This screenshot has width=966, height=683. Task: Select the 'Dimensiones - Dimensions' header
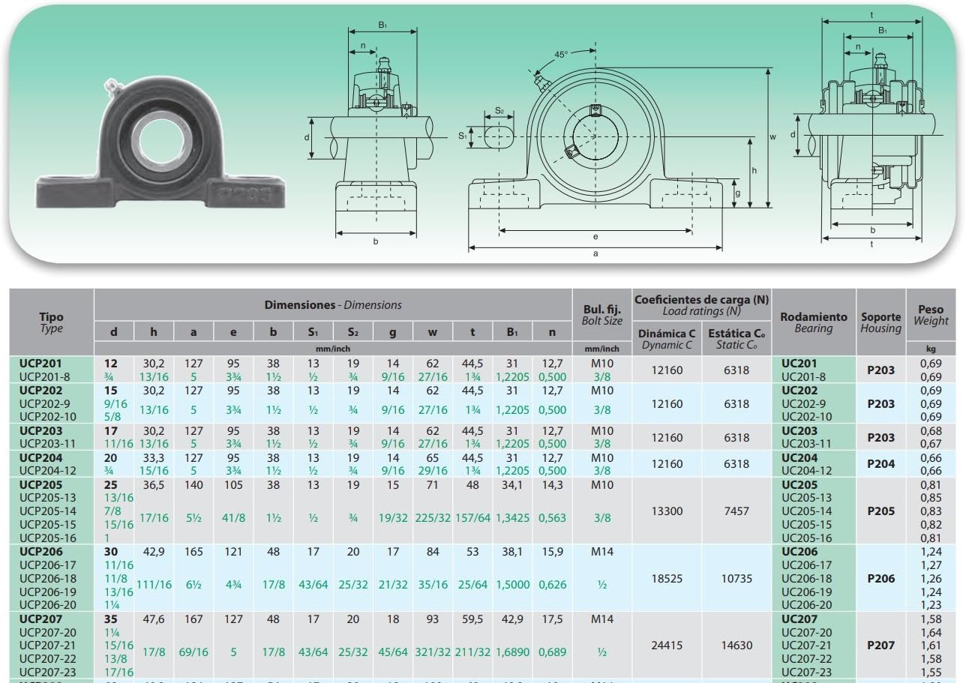(x=333, y=305)
